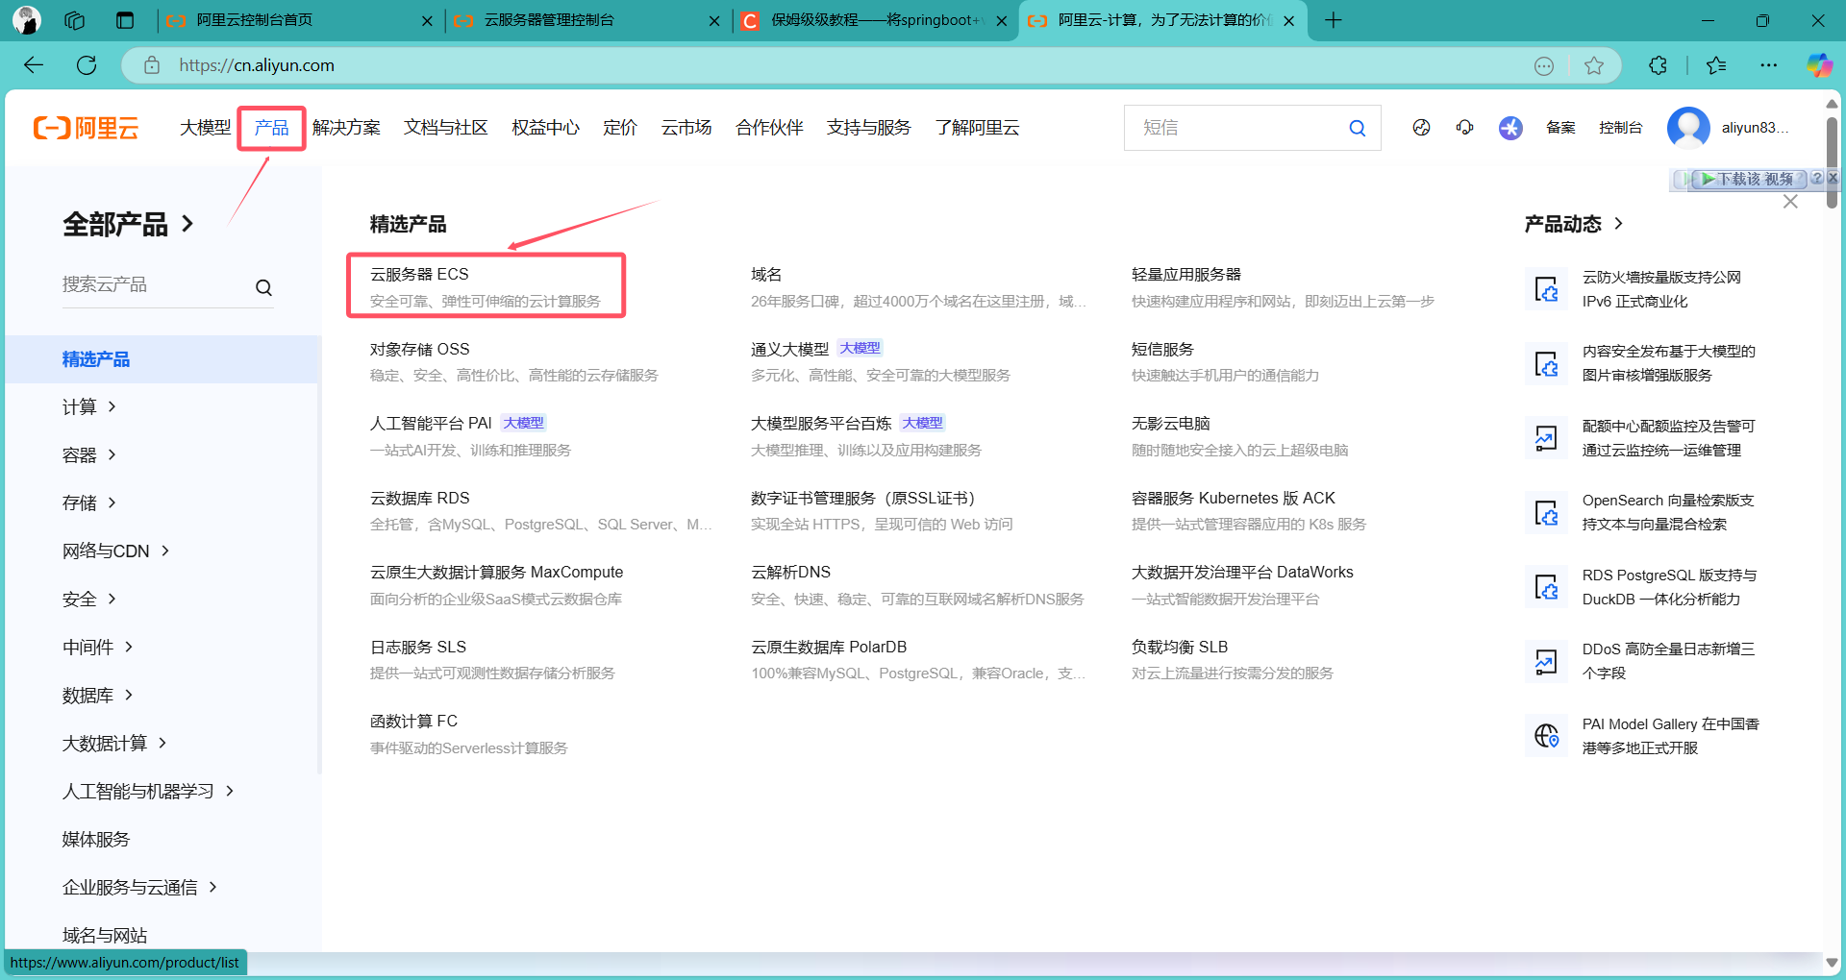Click icon beside 云防火墙按量版支持公网 news
Image resolution: width=1846 pixels, height=980 pixels.
tap(1546, 289)
